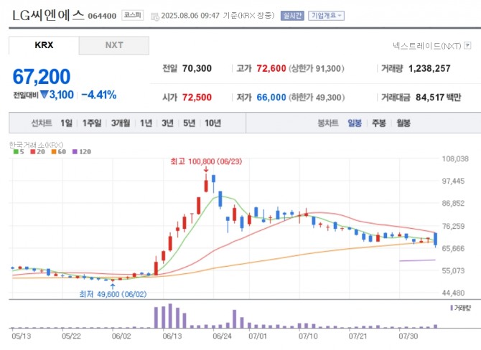The height and width of the screenshot is (350, 481).
Task: Switch candle chart to 월봉 monthly
Action: [402, 123]
